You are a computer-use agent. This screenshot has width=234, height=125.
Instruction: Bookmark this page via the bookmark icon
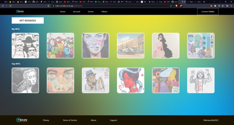(x=48, y=6)
